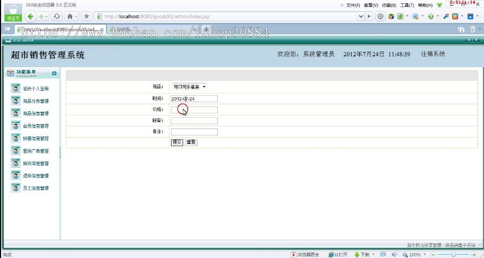Open 营销广告管理 in the sidebar

click(x=36, y=151)
